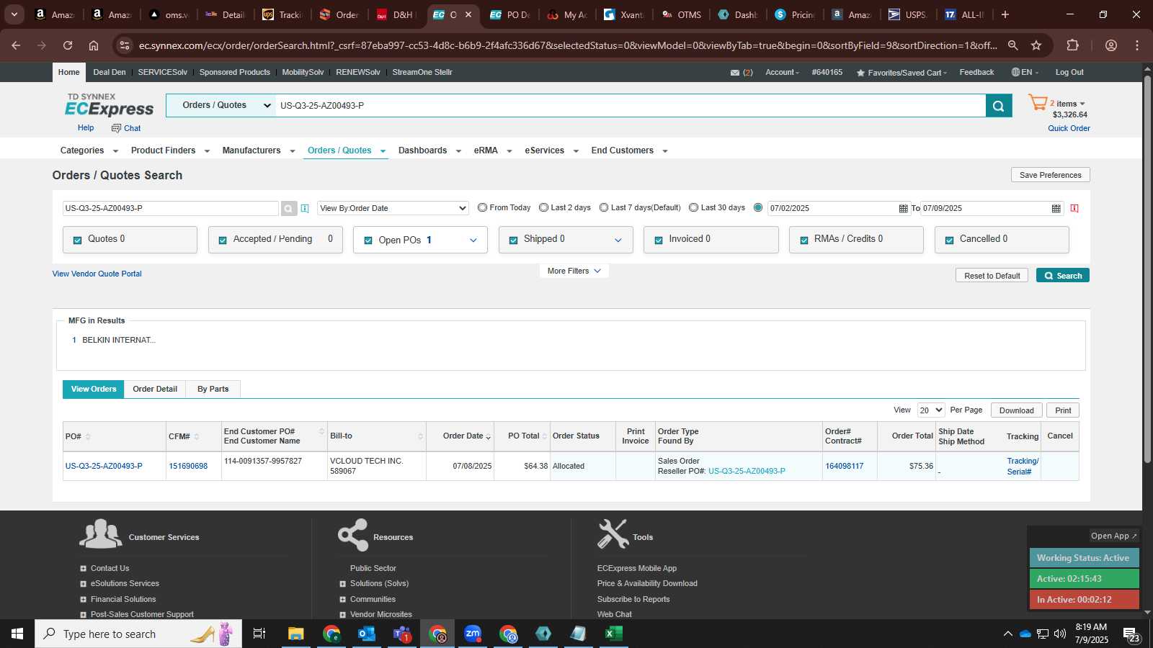Screen dimensions: 1153x648
Task: Toggle the Quotes checkbox
Action: point(77,240)
